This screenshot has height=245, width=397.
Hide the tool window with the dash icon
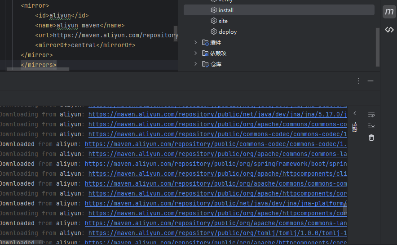tap(371, 81)
